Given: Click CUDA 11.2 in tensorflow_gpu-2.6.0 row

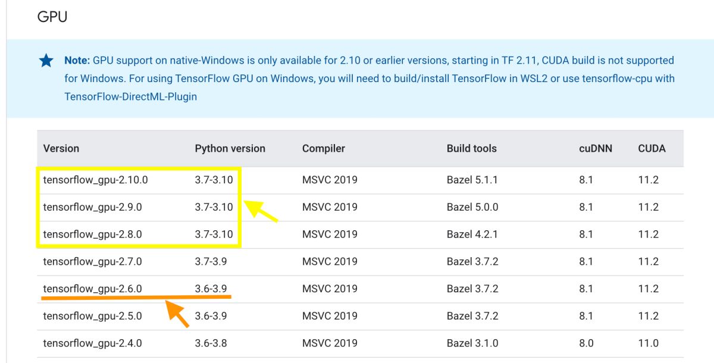Looking at the screenshot, I should (x=649, y=289).
